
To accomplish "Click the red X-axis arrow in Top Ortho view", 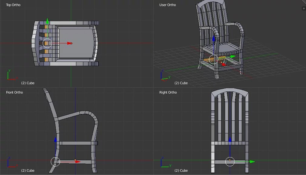I will coord(70,43).
